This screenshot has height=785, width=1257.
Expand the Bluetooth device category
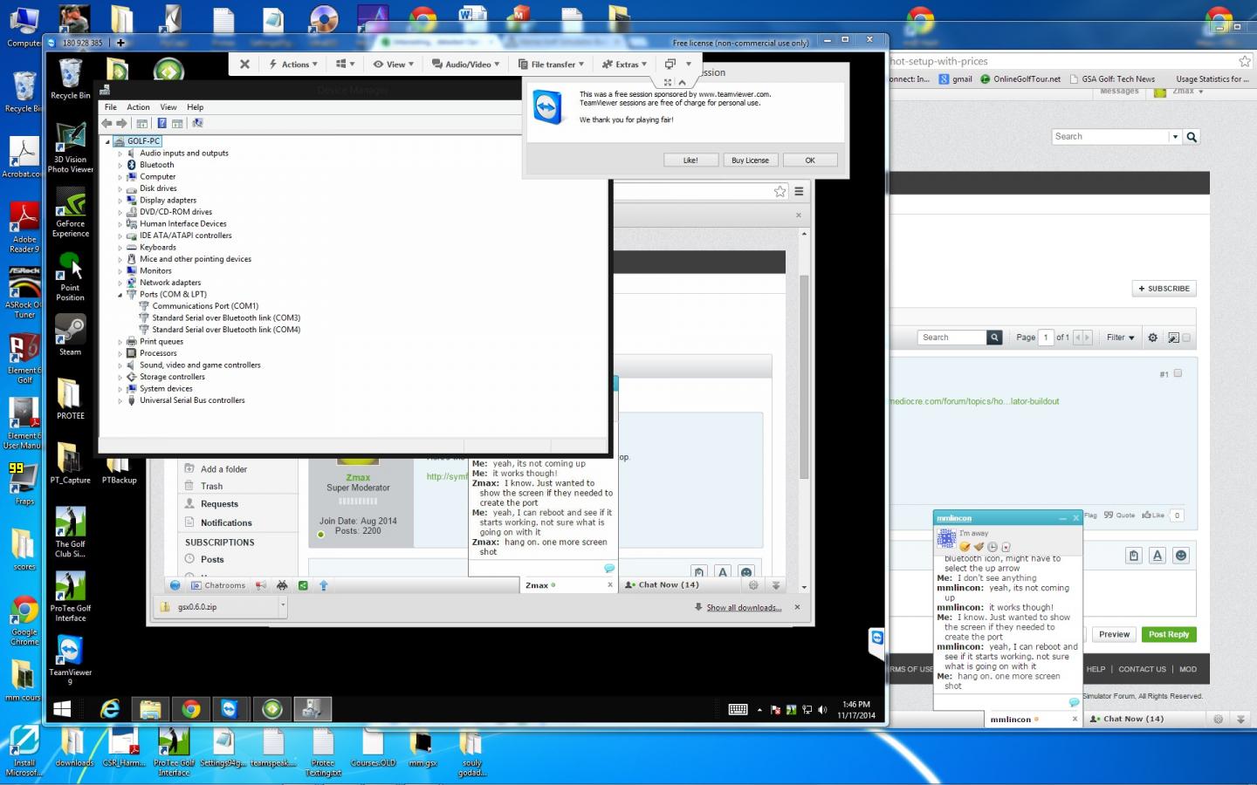click(x=120, y=165)
